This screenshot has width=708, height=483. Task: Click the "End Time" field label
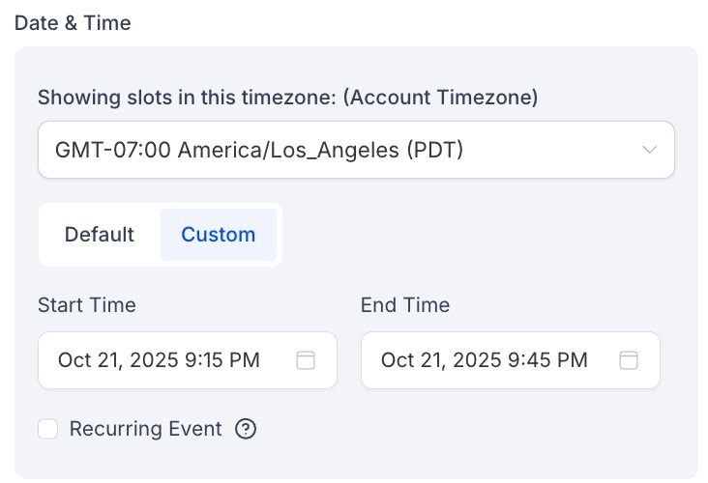pyautogui.click(x=405, y=305)
